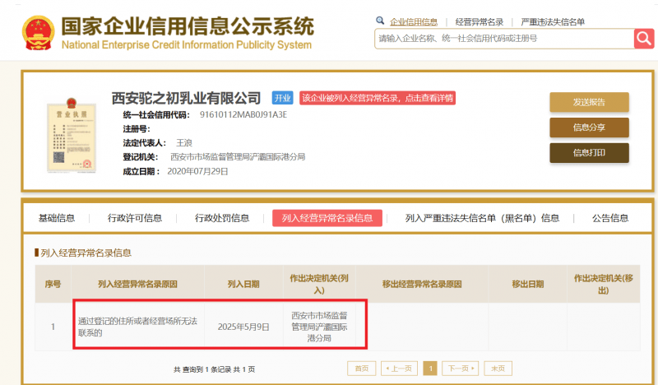This screenshot has height=385, width=658.
Task: Click the listing date 2025年5月9日 cell
Action: pos(243,327)
